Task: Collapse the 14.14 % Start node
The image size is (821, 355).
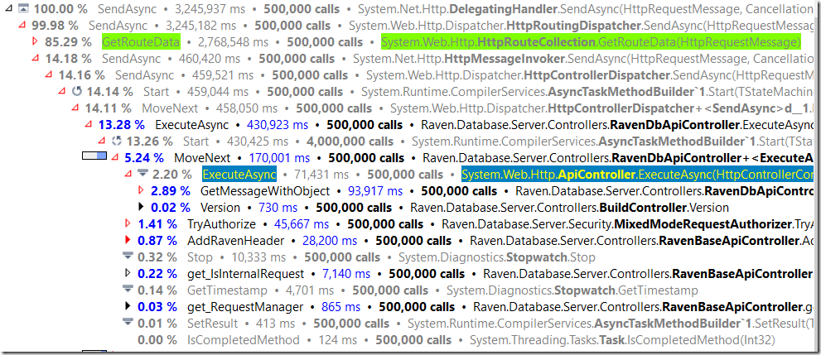Action: pos(62,92)
